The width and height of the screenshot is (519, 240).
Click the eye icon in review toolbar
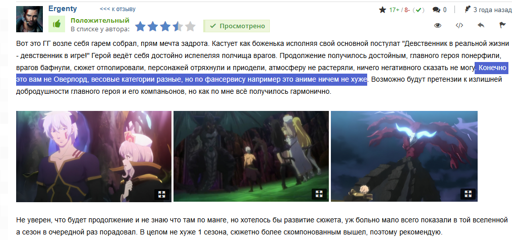(438, 26)
